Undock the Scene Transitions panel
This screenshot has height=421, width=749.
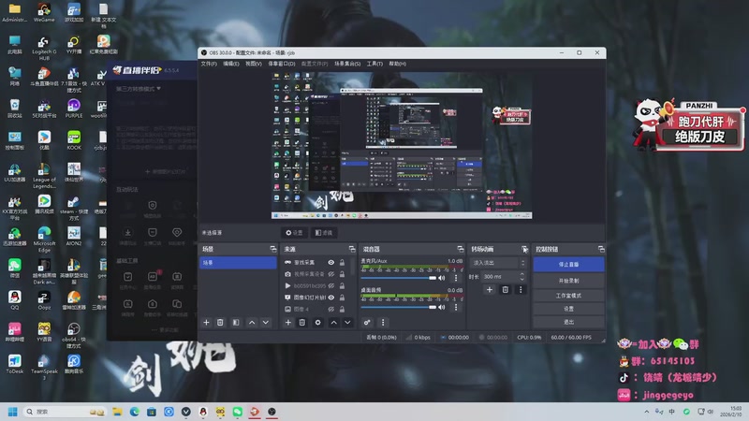click(524, 249)
